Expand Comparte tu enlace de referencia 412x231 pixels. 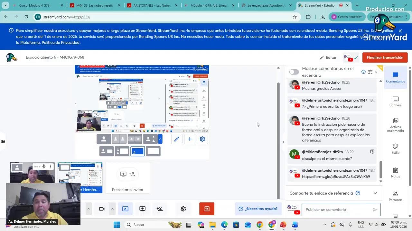[x=375, y=193]
